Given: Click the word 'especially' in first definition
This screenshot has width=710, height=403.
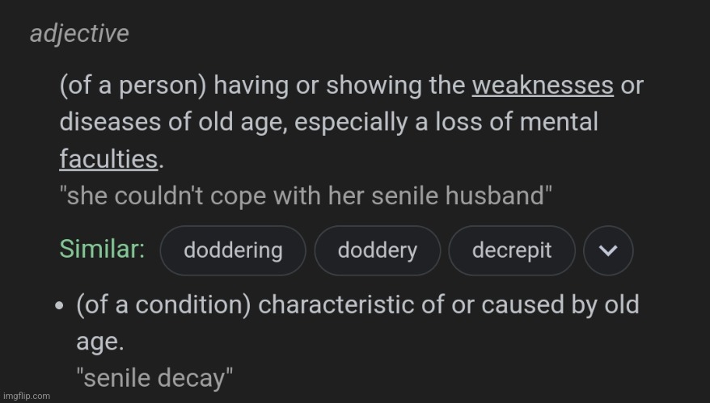Looking at the screenshot, I should [352, 123].
